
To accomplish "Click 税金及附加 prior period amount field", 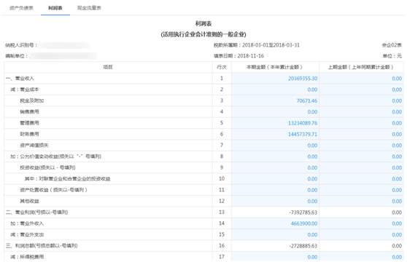I will click(x=361, y=100).
